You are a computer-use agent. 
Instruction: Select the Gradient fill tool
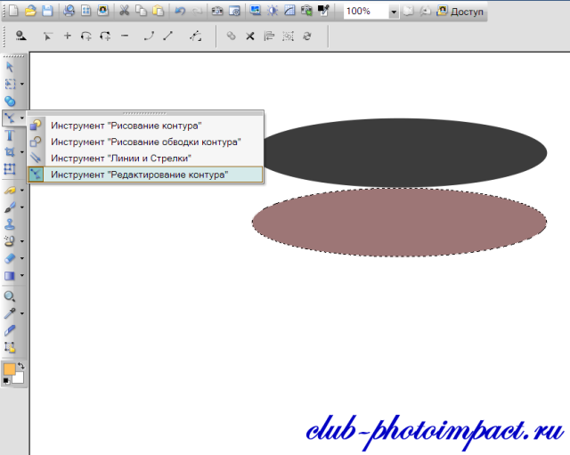click(x=10, y=275)
